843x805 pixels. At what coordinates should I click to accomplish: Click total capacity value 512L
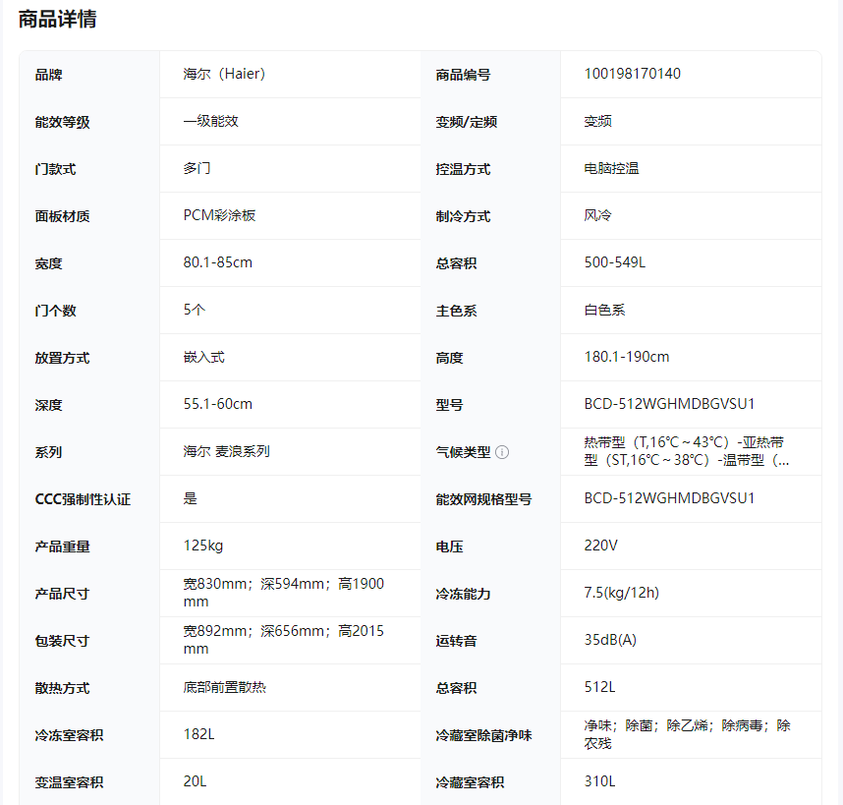(x=599, y=687)
